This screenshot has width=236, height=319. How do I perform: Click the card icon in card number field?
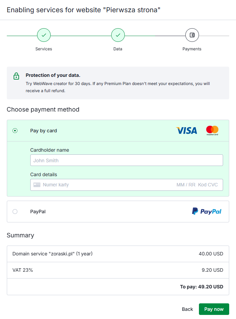37,185
